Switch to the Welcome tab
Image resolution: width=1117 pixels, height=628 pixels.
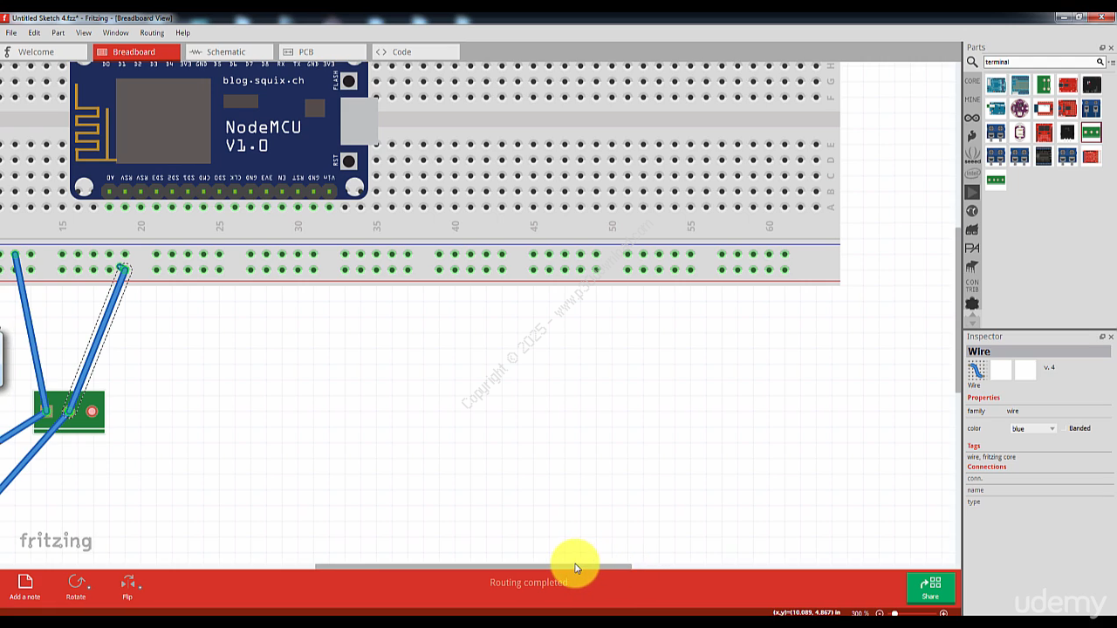coord(44,51)
